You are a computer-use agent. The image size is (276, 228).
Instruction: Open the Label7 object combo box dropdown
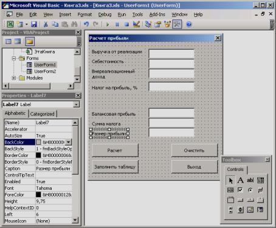76,104
